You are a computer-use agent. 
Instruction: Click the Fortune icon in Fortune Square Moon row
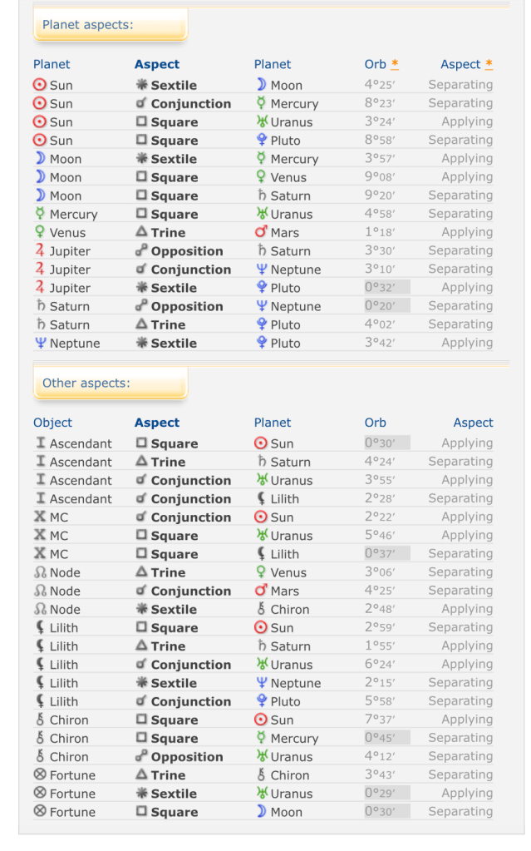[x=40, y=813]
